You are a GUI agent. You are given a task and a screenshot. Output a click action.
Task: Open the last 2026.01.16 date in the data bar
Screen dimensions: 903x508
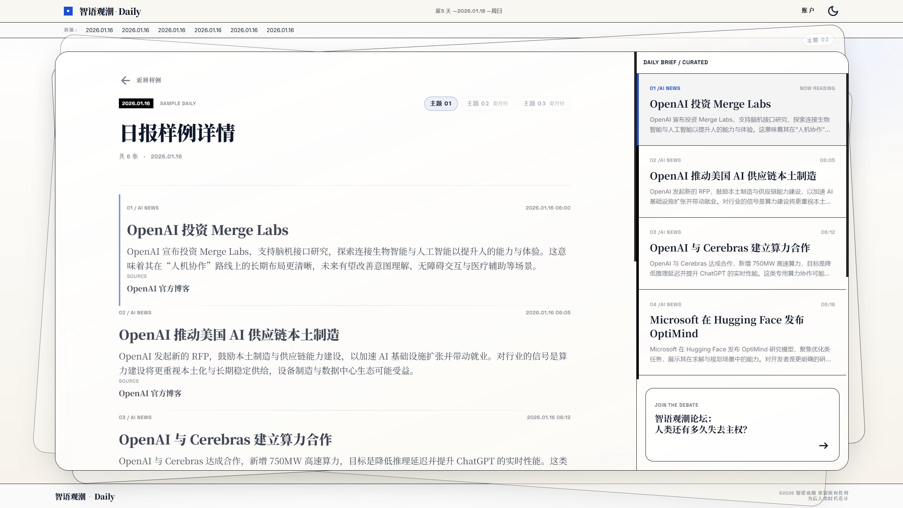(280, 30)
